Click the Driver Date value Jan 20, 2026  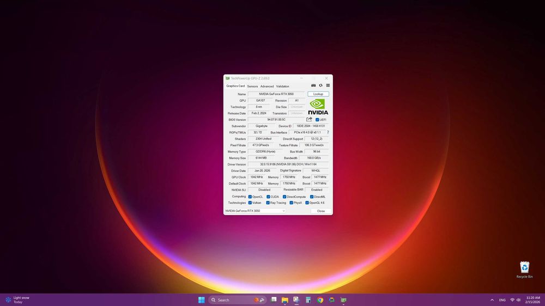[x=262, y=171]
